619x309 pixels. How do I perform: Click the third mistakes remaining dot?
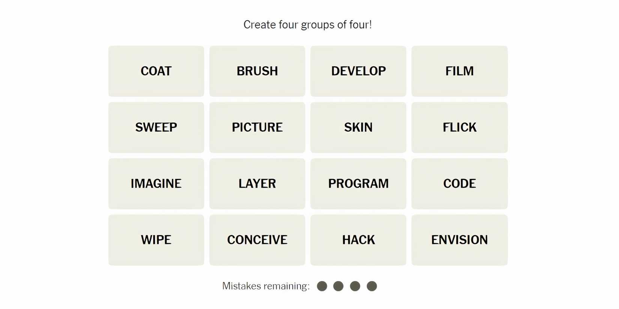point(355,286)
